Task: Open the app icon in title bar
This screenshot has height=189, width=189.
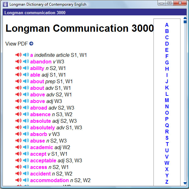Action: 5,4
